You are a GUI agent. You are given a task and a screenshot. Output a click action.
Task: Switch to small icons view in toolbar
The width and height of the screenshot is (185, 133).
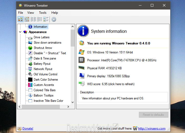tap(27, 19)
